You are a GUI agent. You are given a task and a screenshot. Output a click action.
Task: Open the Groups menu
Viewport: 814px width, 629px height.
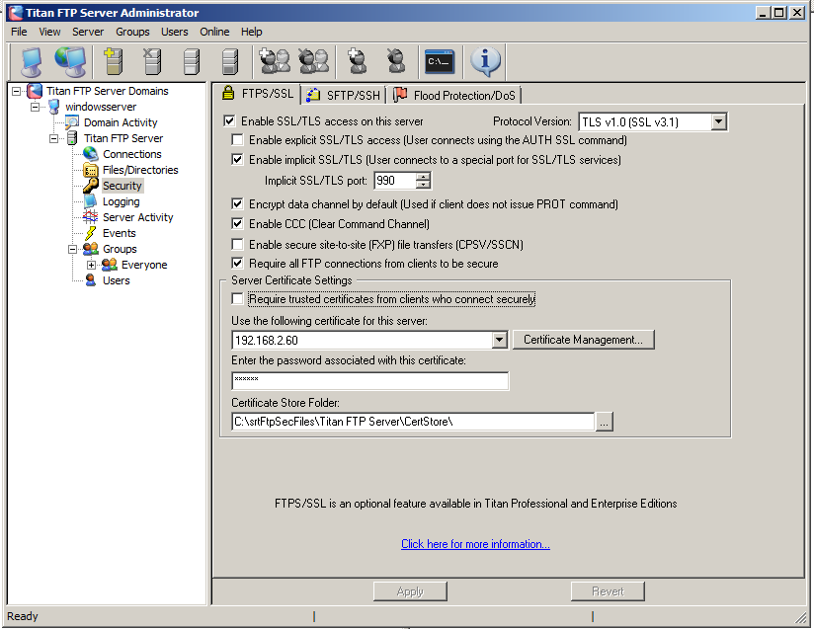pyautogui.click(x=133, y=32)
